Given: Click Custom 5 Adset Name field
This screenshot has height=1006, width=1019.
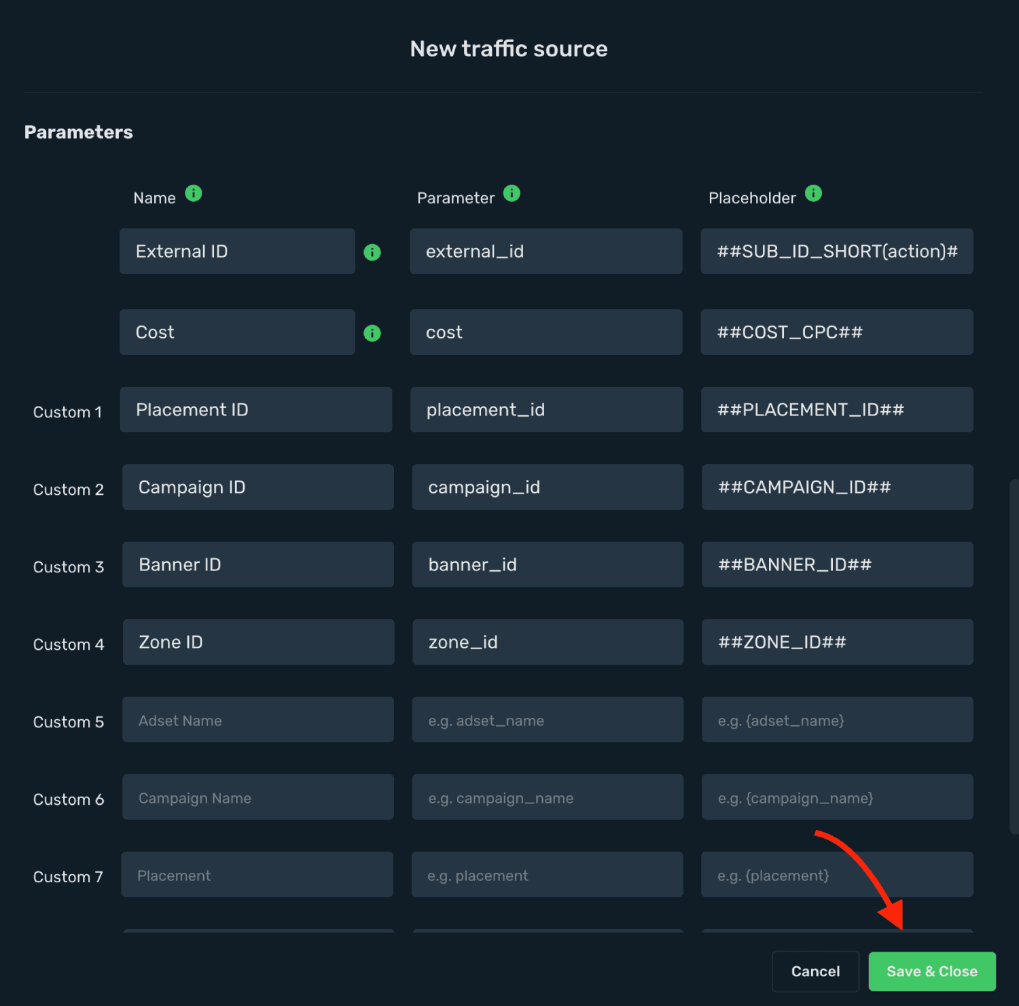Looking at the screenshot, I should [x=258, y=720].
